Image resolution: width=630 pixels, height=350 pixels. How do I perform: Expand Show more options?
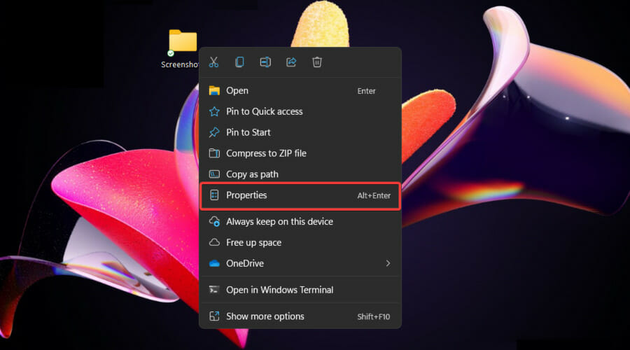pyautogui.click(x=265, y=316)
